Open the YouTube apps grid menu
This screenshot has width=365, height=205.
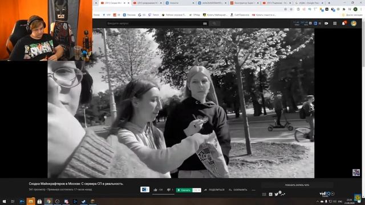[x=335, y=23]
